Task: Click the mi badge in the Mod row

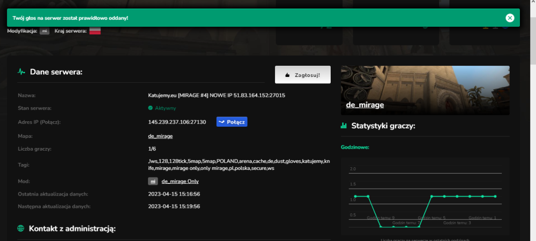Action: [153, 181]
